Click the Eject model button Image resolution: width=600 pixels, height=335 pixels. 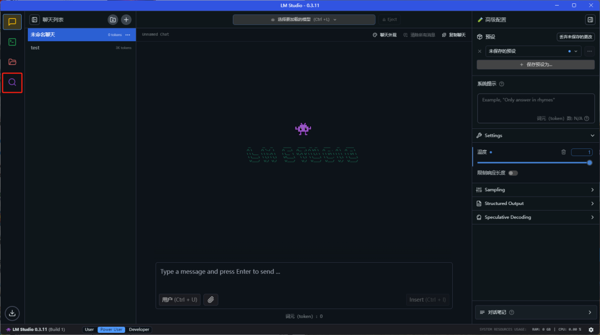[389, 19]
